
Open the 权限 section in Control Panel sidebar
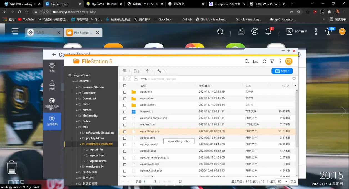(52, 85)
